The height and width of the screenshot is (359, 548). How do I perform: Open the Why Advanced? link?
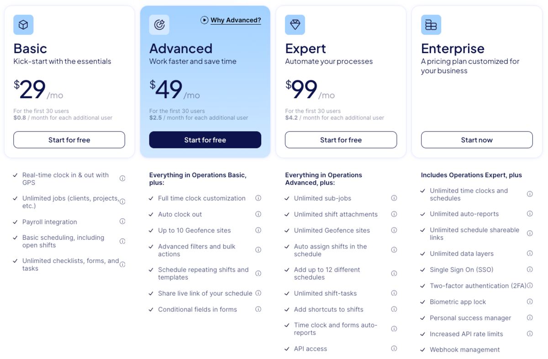click(x=235, y=20)
